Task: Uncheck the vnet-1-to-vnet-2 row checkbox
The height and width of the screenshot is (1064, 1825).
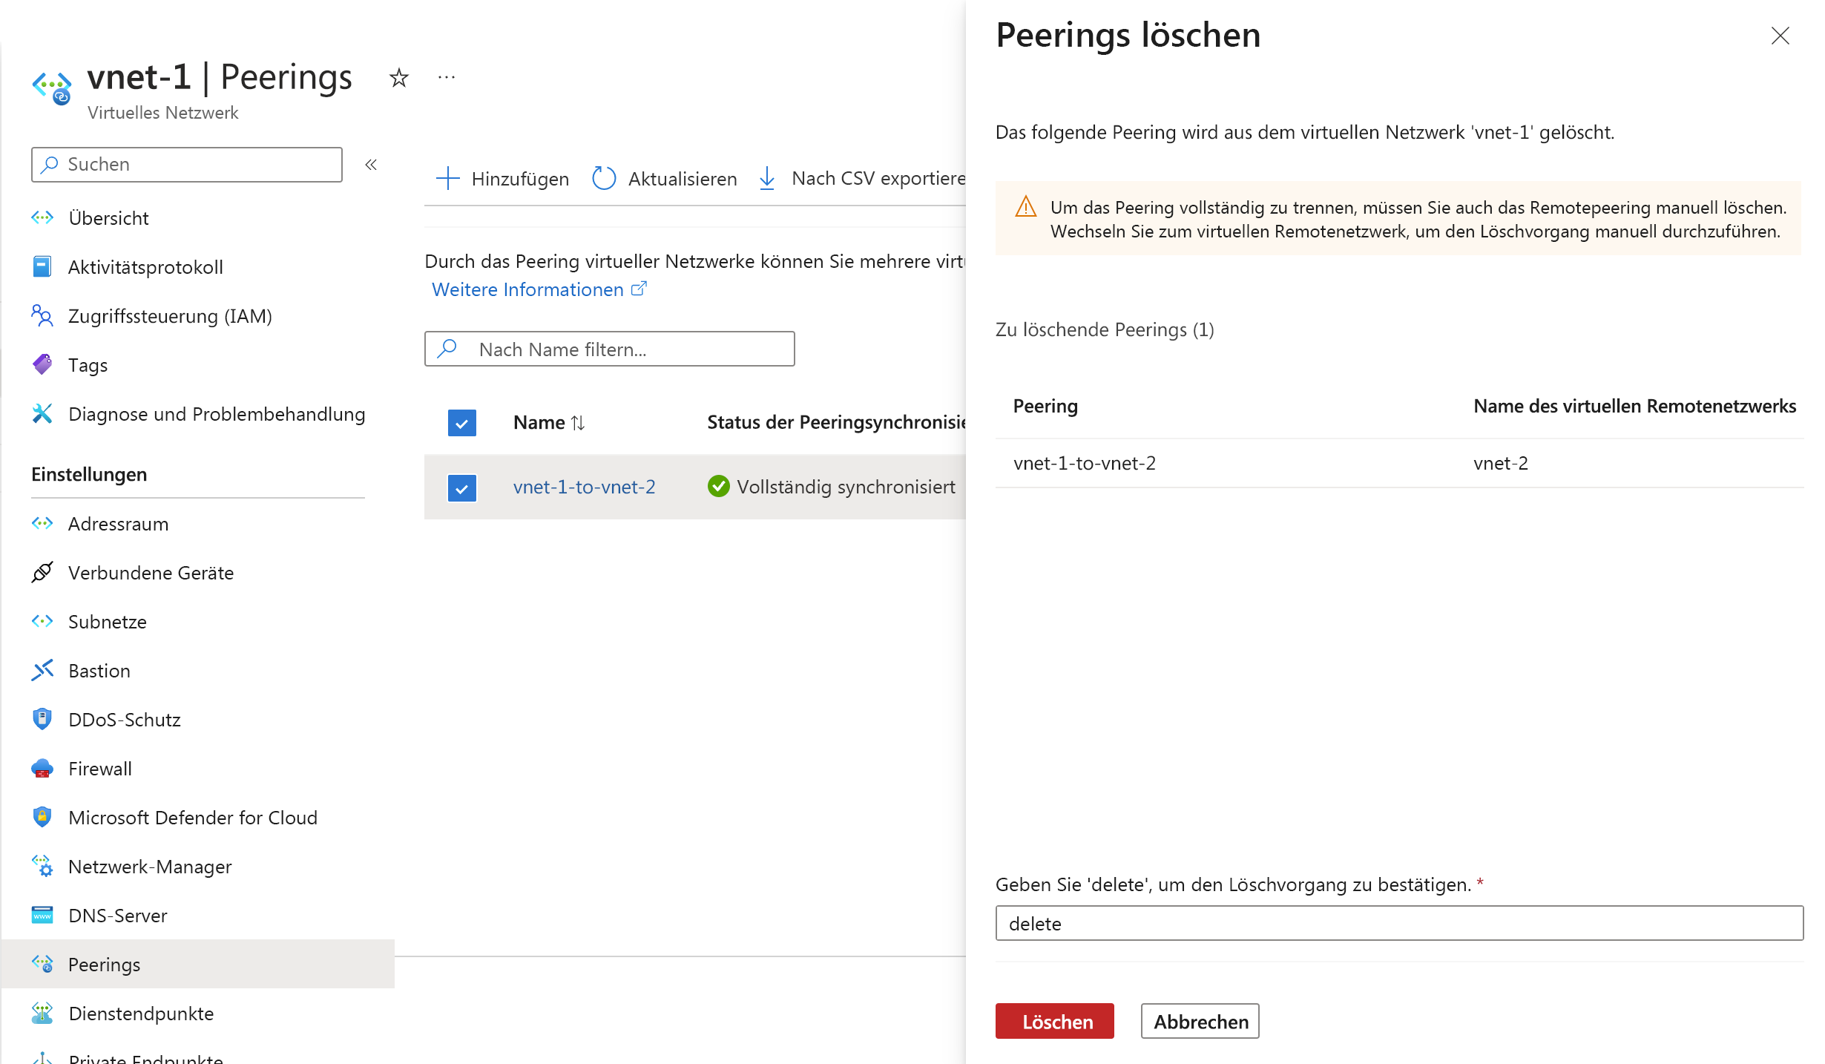Action: pyautogui.click(x=461, y=487)
